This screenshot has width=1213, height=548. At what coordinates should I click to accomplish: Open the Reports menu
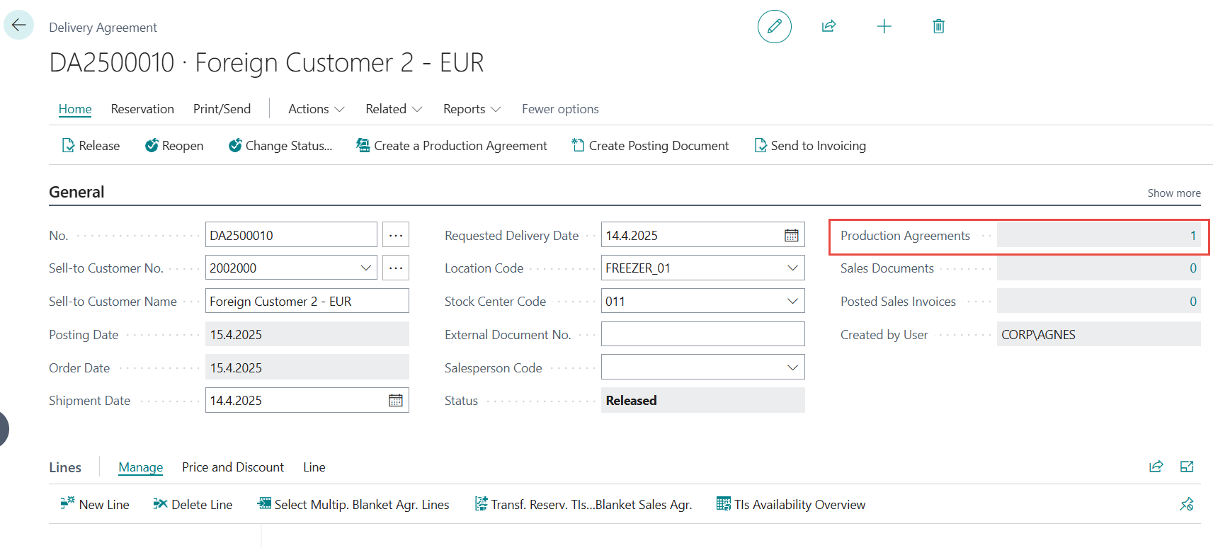pos(472,109)
